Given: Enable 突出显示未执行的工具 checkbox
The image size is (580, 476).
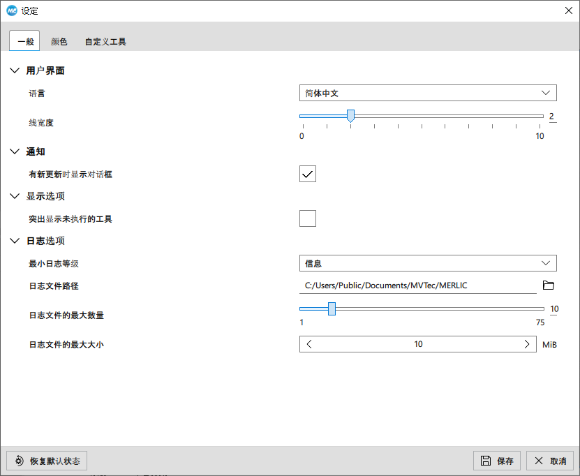Looking at the screenshot, I should point(308,218).
